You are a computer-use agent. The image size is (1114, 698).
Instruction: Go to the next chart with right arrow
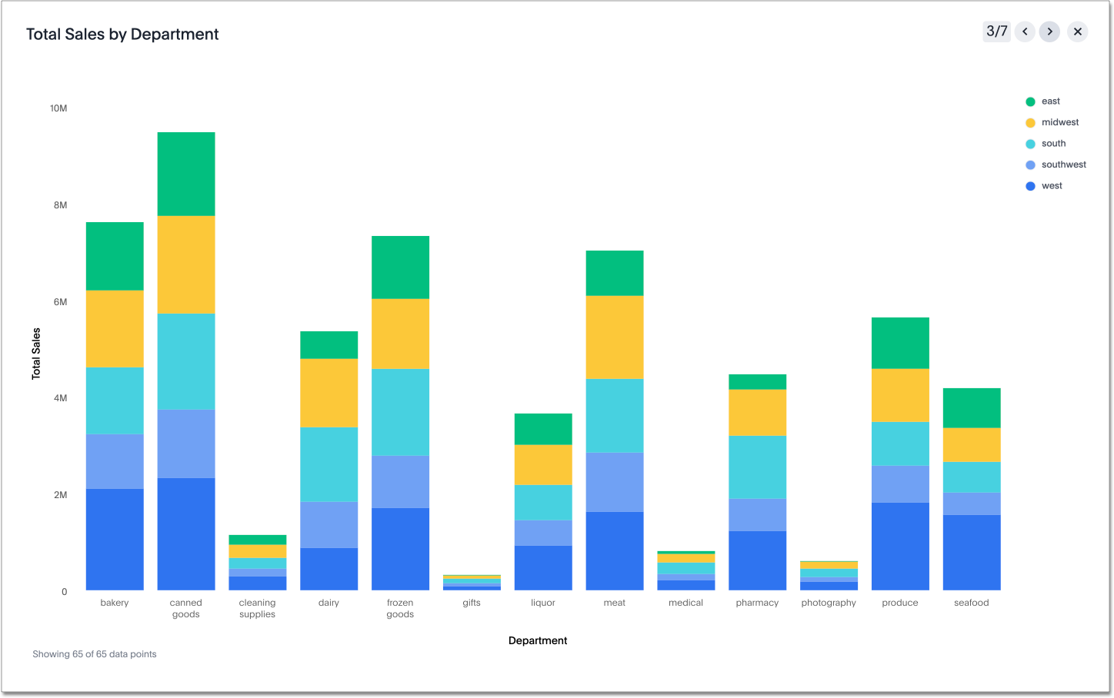click(1049, 32)
